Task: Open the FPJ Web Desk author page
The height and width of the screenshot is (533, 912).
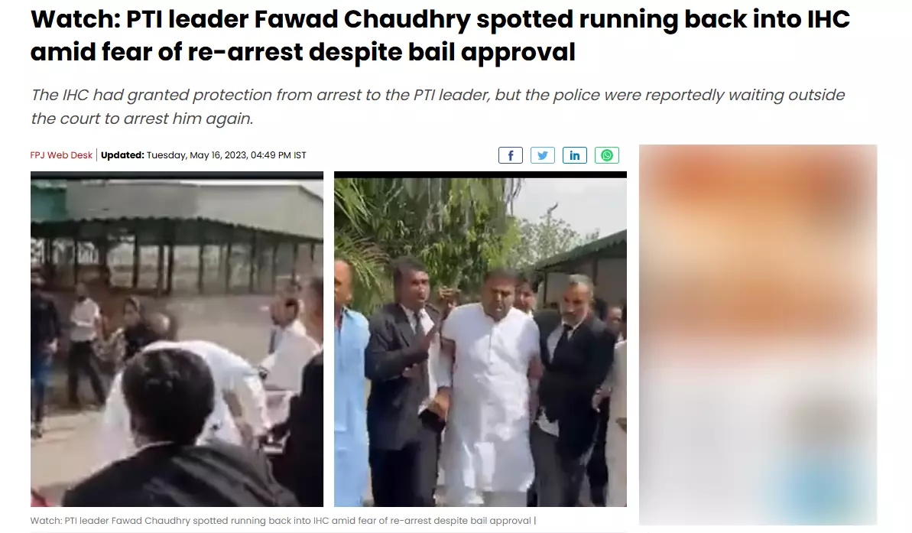Action: tap(61, 155)
